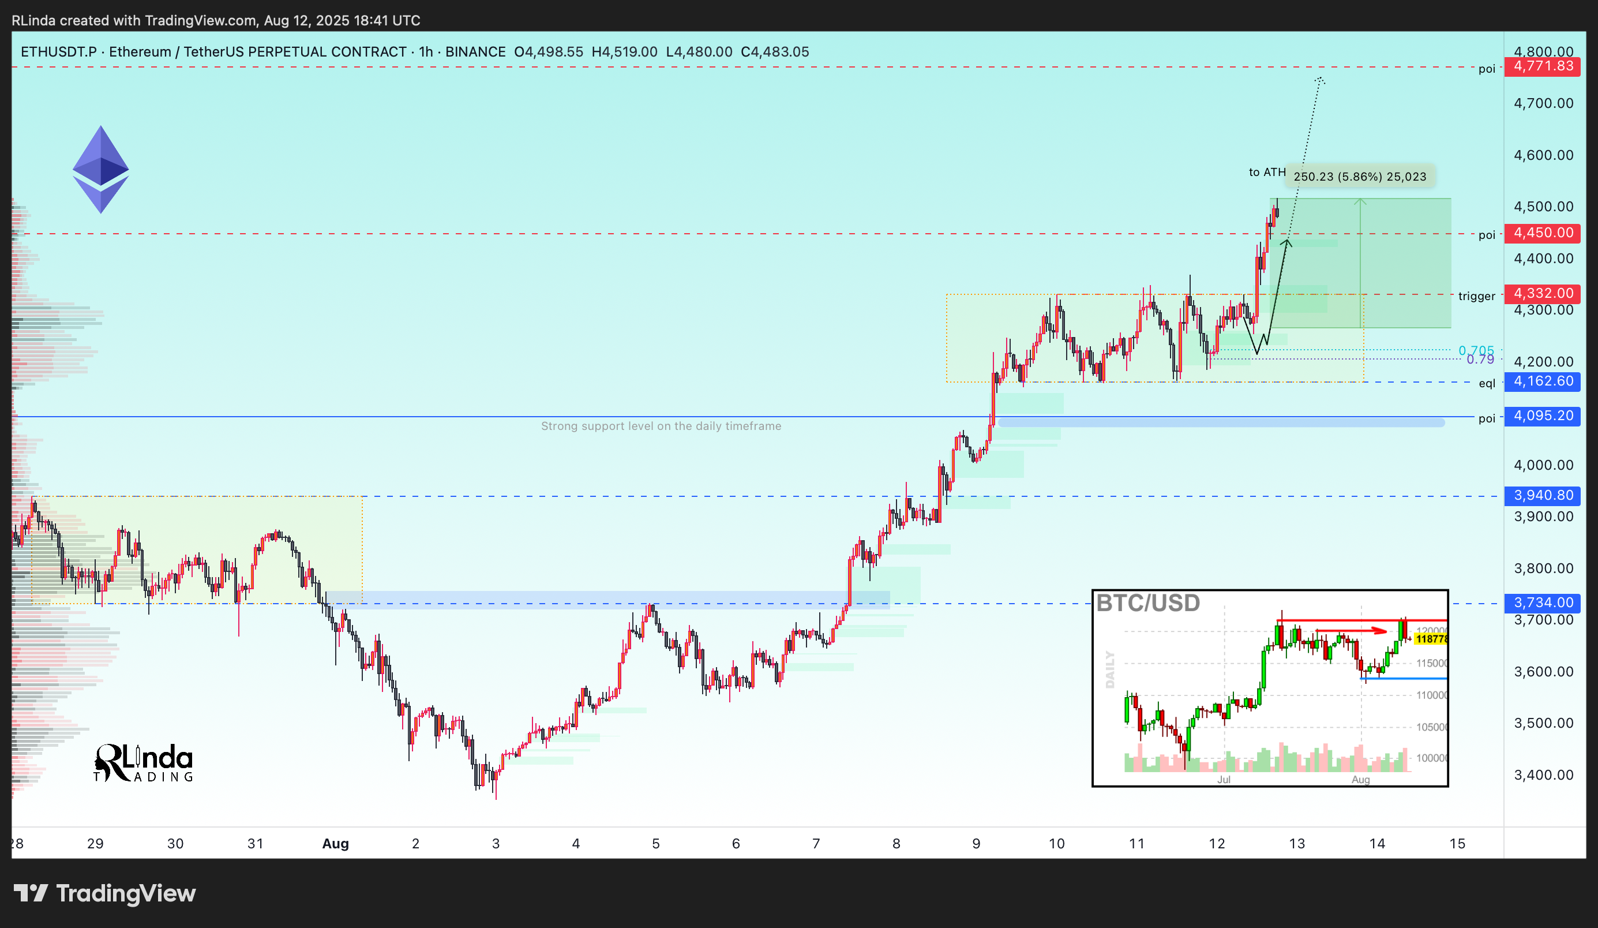Click the 4,800.00 price axis value
Screen dimensions: 1598x928
[1543, 51]
